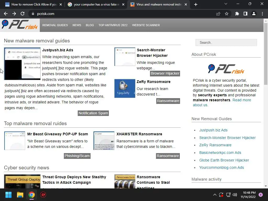Focus the site Search box

[226, 43]
